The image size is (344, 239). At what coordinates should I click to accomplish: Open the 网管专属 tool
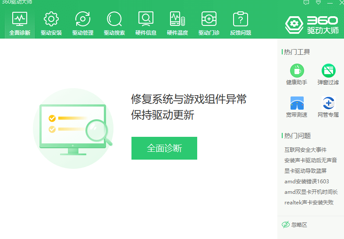coord(328,103)
